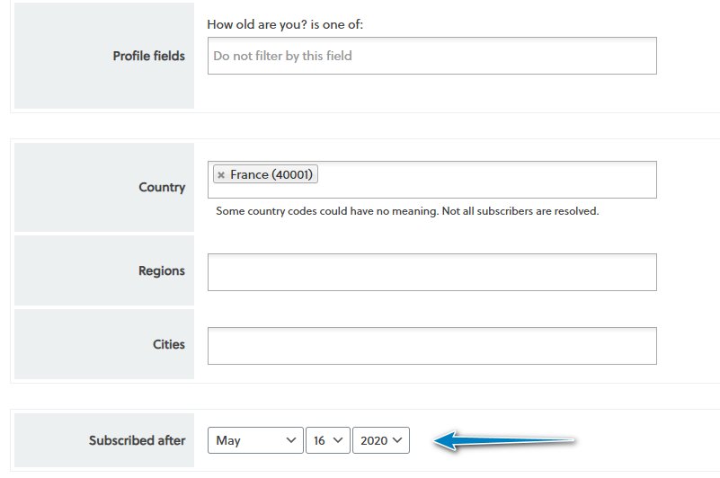
Task: Click the France (40001) tag text
Action: coord(271,174)
